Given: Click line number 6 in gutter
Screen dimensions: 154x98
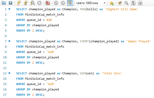Looking at the screenshot, I should (6, 36).
